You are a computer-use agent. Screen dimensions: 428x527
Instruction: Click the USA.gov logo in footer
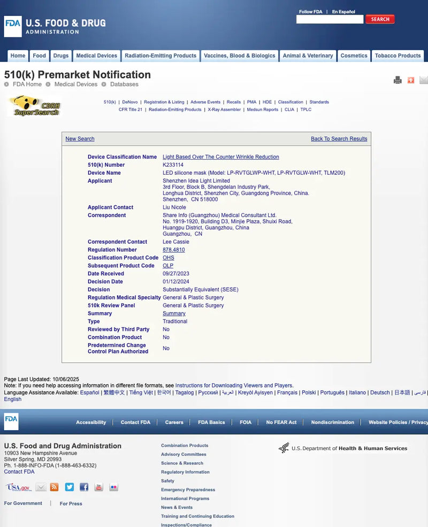point(19,487)
